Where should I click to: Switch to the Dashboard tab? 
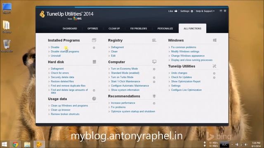[70, 28]
